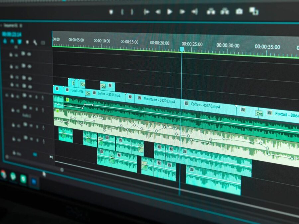Click the timeline zoom scrollbar handle at bottom
This screenshot has width=299, height=224.
click(x=62, y=170)
